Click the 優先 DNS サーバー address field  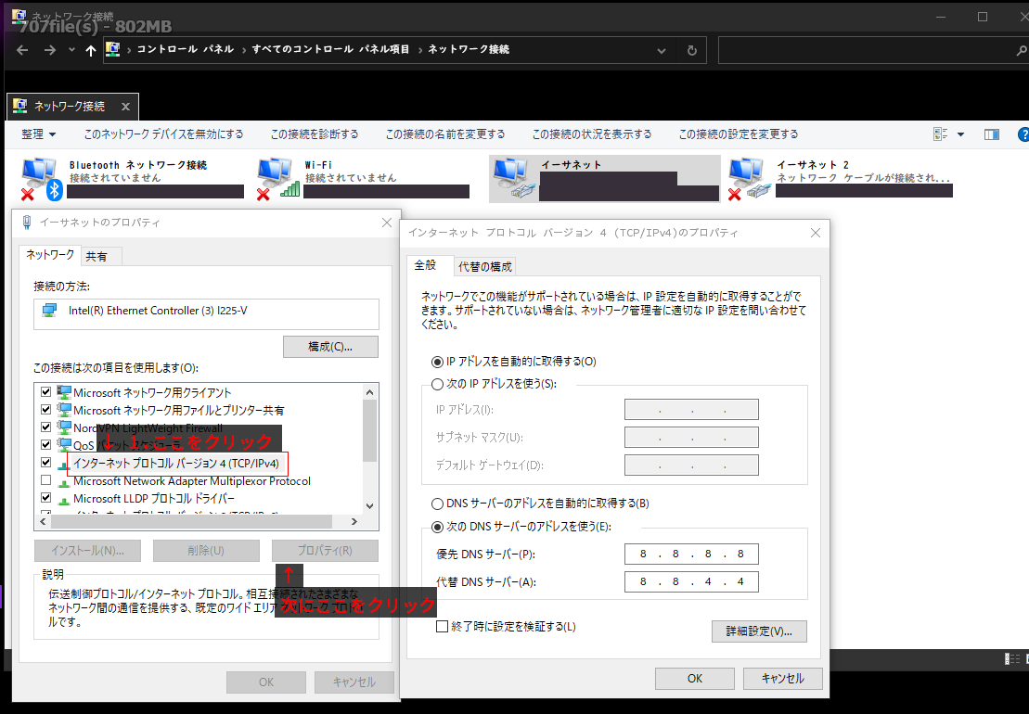pos(691,554)
